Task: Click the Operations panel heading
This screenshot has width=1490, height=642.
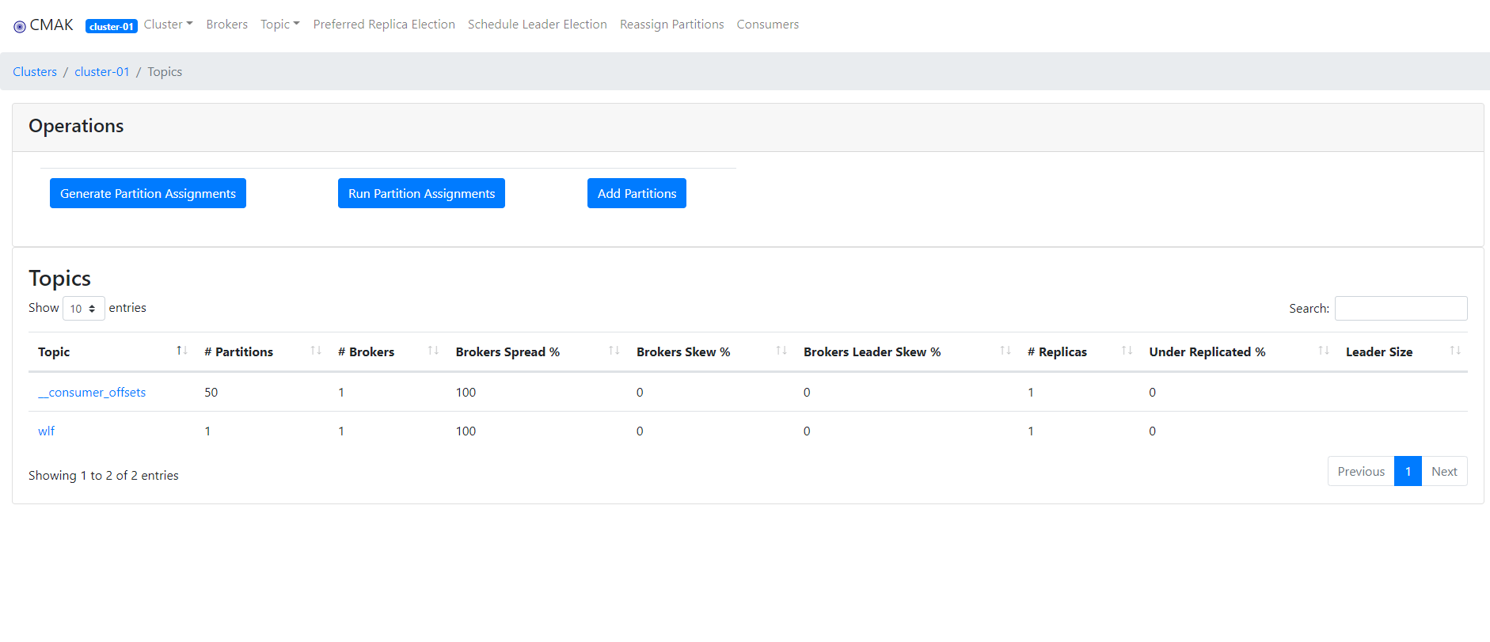Action: click(x=76, y=126)
